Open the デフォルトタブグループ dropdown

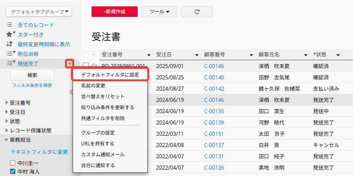(39, 12)
